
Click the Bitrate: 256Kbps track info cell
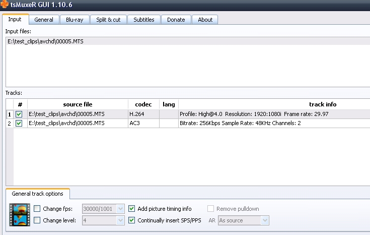(274, 123)
